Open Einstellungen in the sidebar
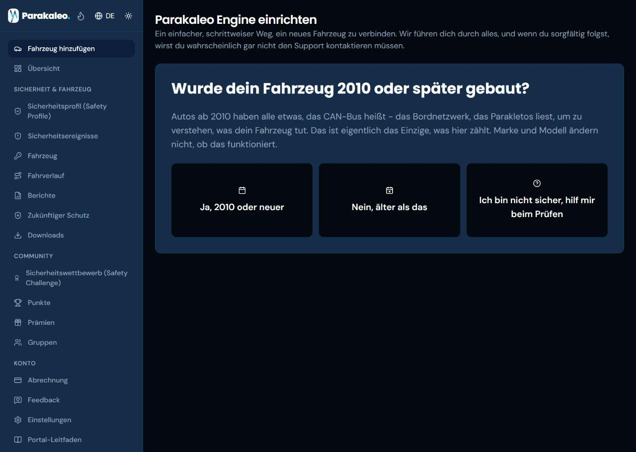This screenshot has width=636, height=452. [x=71, y=420]
